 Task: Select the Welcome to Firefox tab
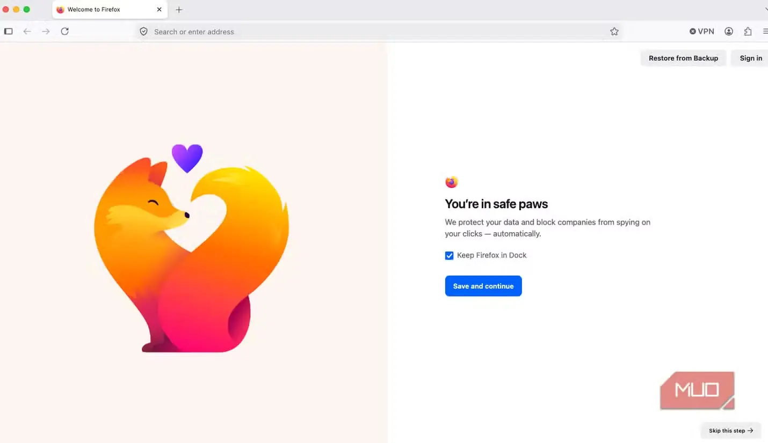click(110, 10)
